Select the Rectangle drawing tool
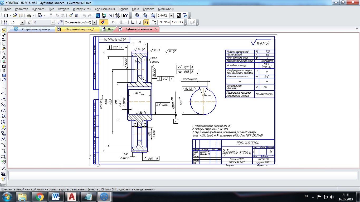360x202 pixels. point(3,156)
